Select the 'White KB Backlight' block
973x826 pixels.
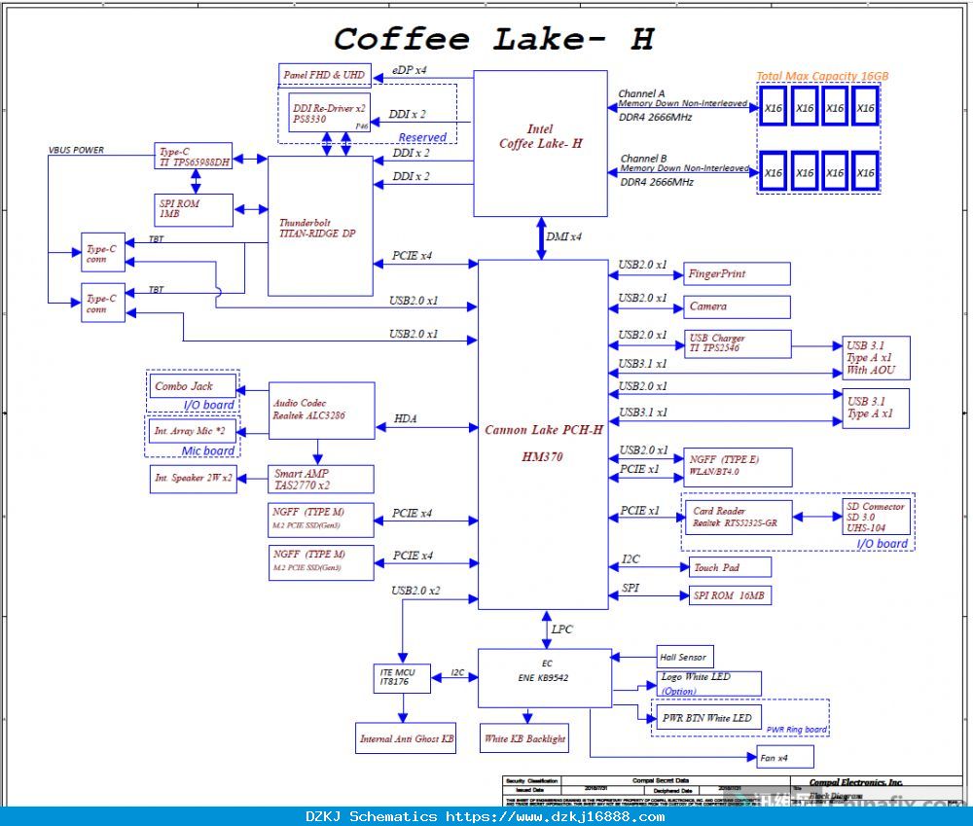524,737
